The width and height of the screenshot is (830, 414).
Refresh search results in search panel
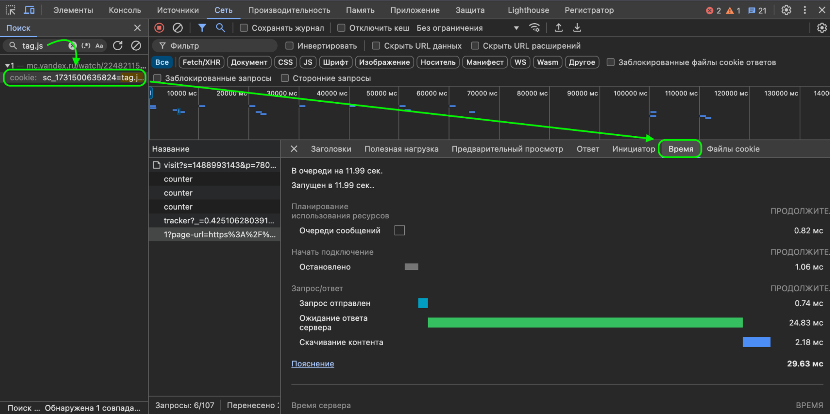(x=118, y=46)
